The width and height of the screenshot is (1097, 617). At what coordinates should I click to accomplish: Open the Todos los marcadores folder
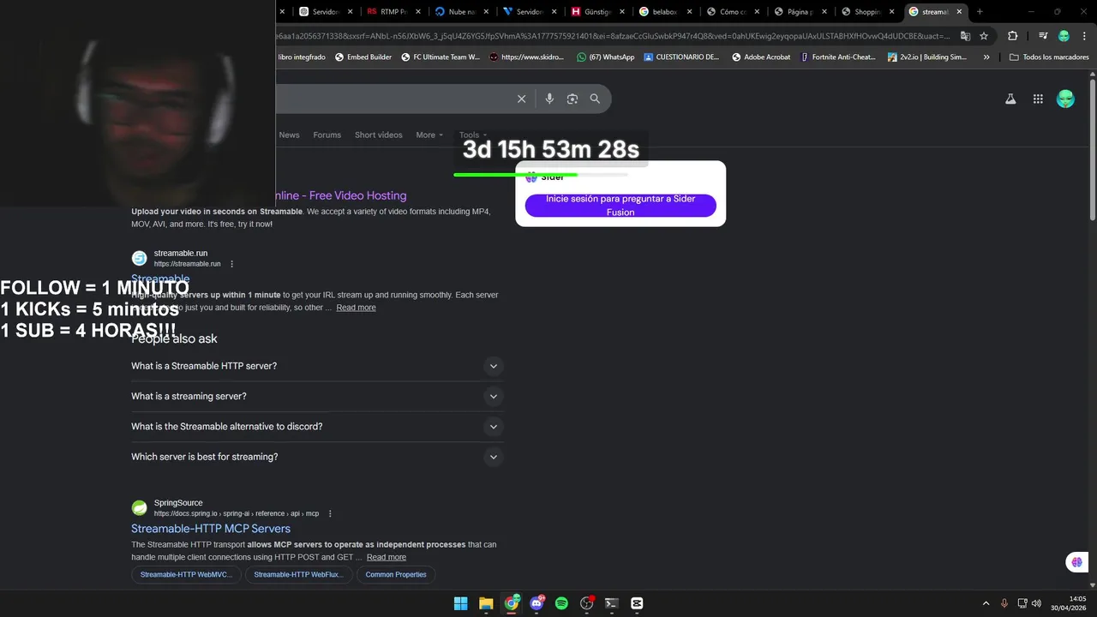point(1049,57)
